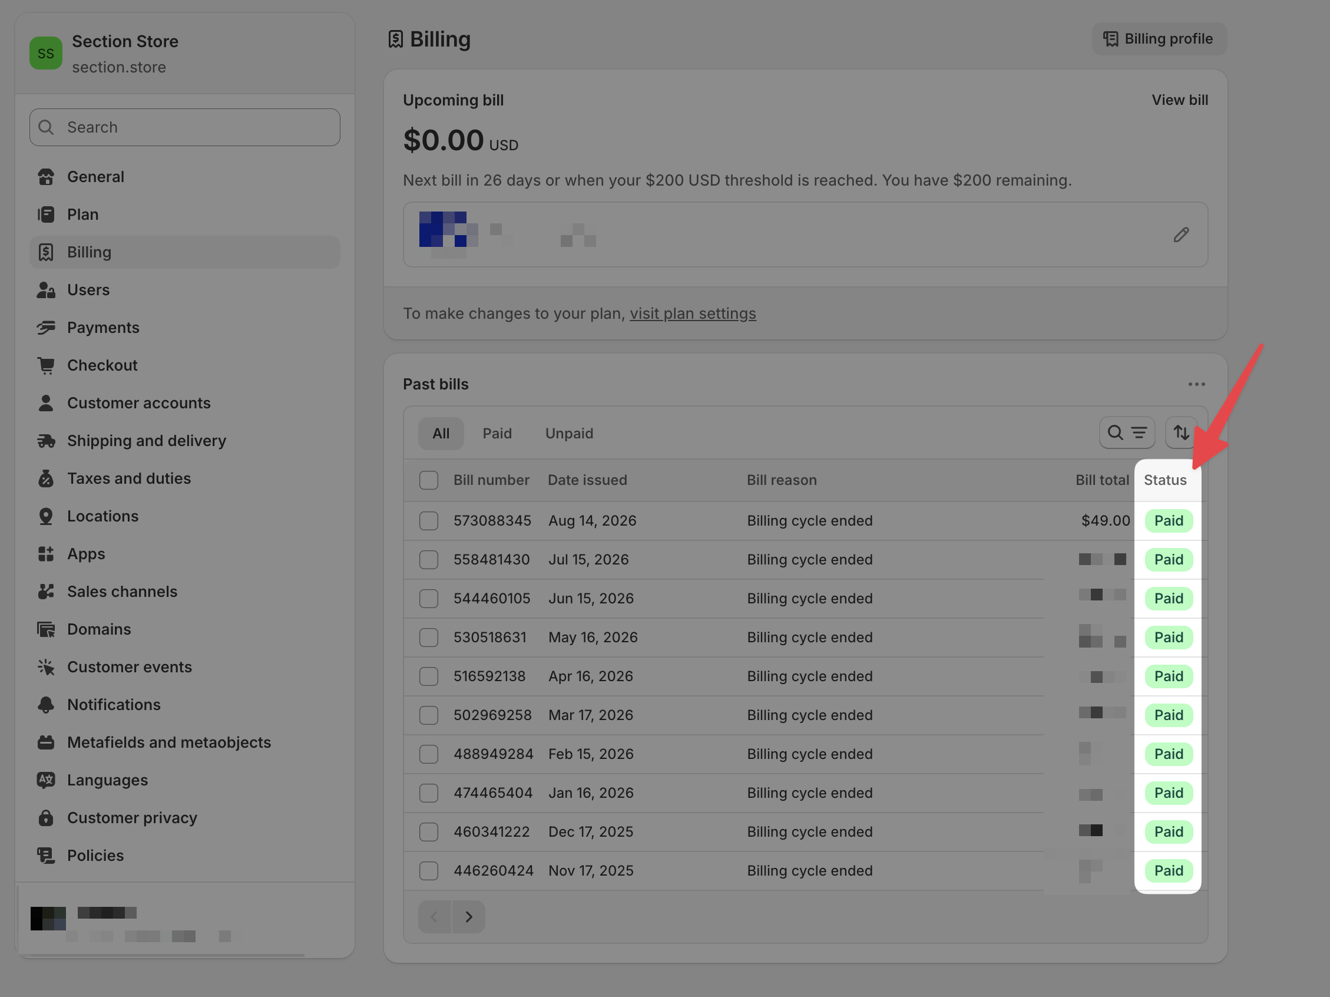
Task: Click the Policies document icon
Action: (46, 856)
